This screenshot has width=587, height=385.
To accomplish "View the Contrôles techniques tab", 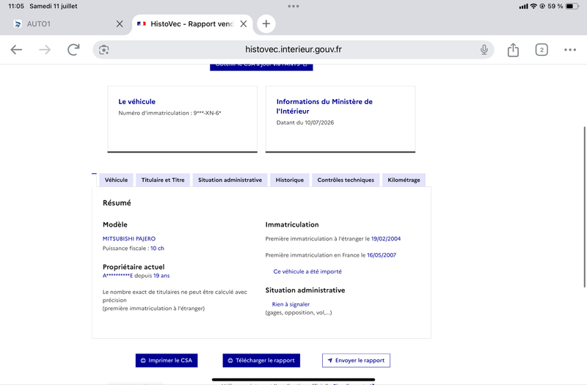I will click(346, 180).
